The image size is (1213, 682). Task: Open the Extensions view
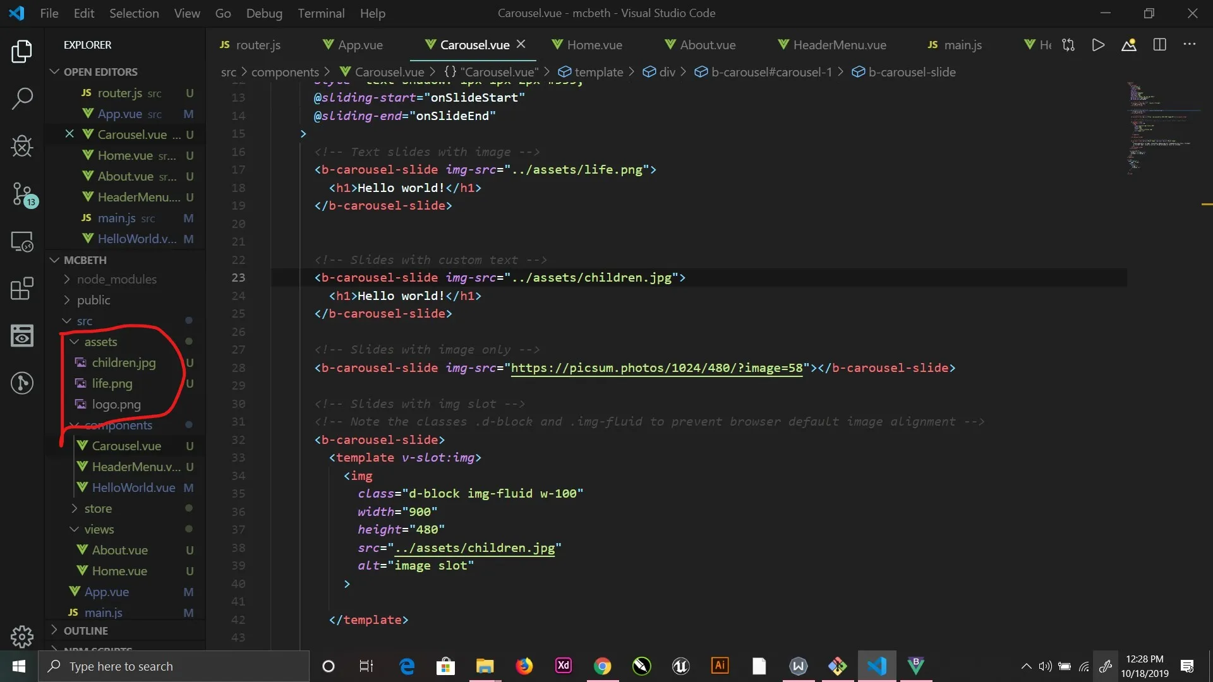pos(22,289)
